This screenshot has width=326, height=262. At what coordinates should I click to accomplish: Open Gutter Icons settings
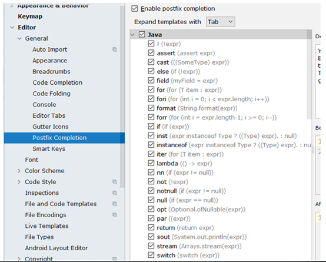tap(51, 127)
